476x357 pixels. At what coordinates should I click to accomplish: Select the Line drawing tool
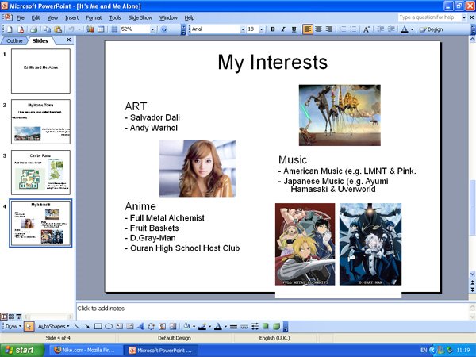76,326
